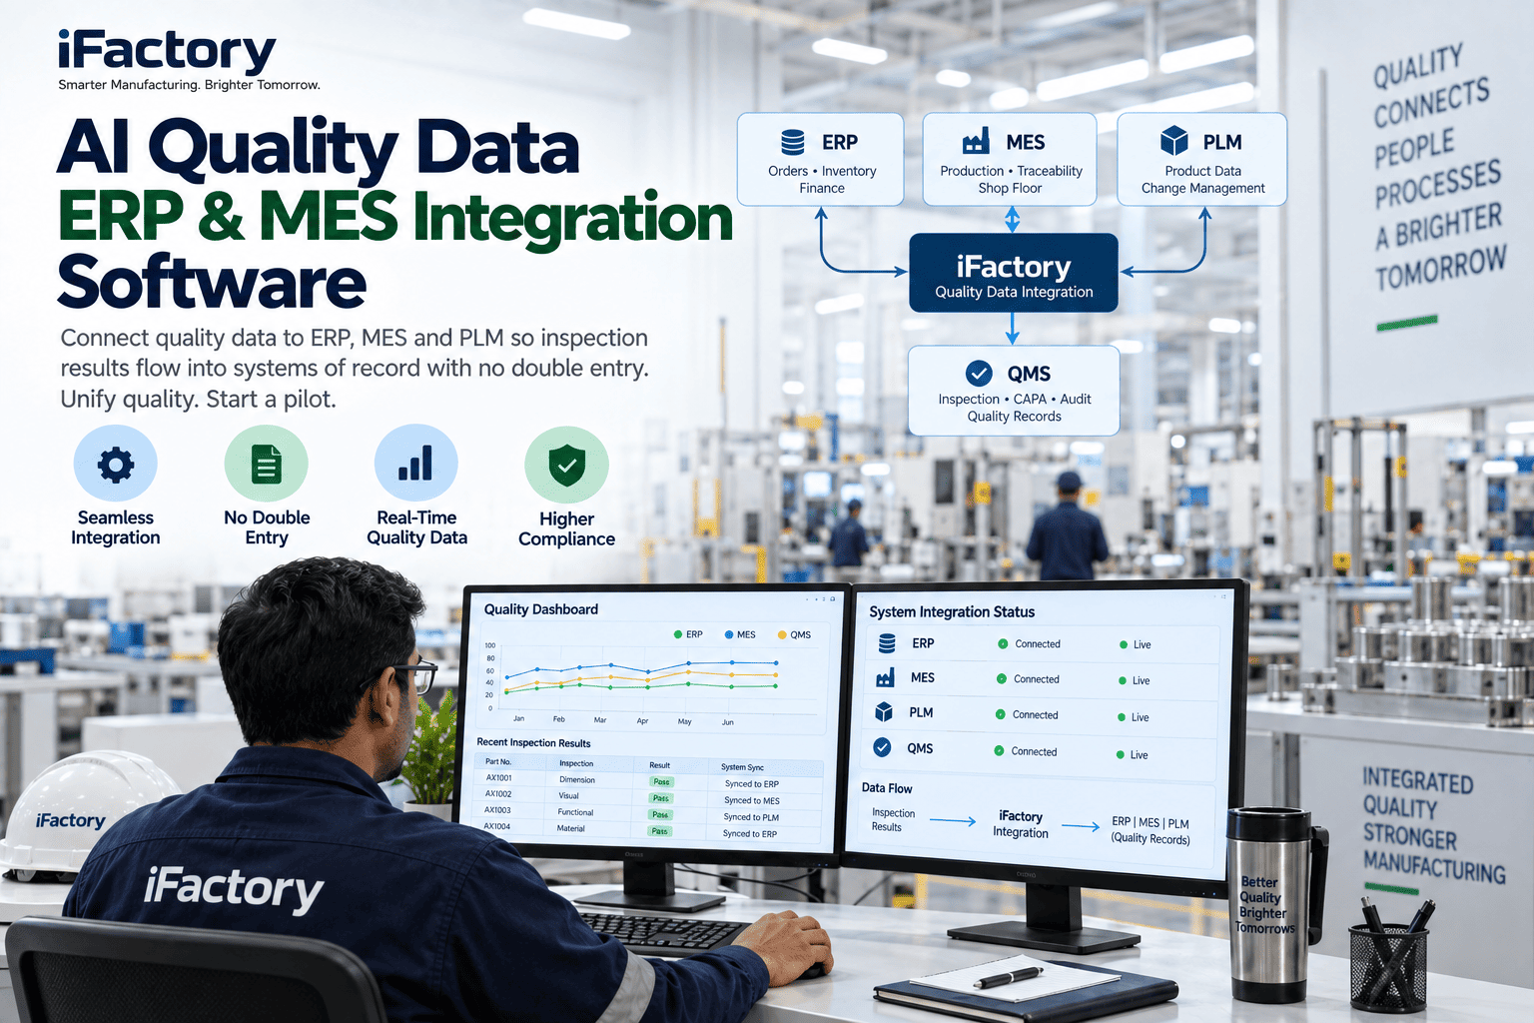Click the Synced to MES cell
This screenshot has height=1023, width=1534.
pyautogui.click(x=752, y=800)
